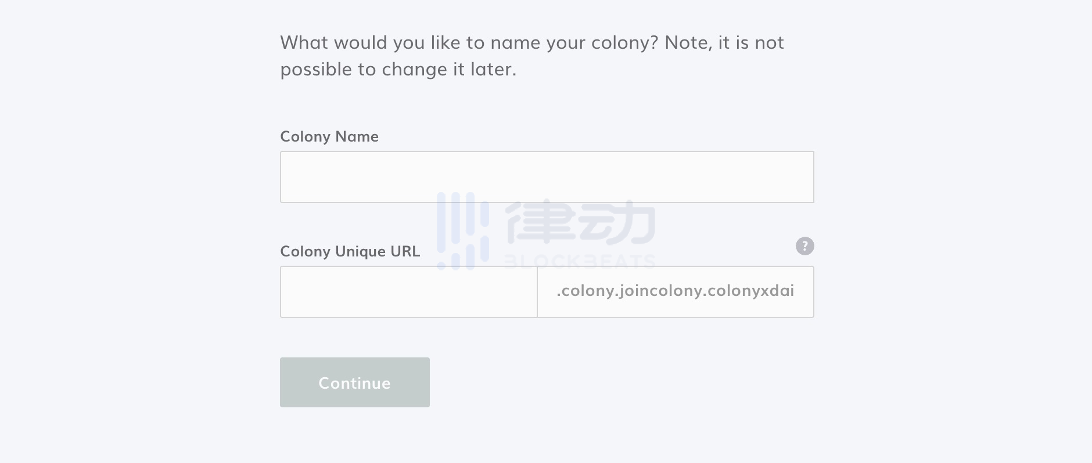The height and width of the screenshot is (463, 1092).
Task: Click inside the Colony Name field
Action: pyautogui.click(x=546, y=176)
